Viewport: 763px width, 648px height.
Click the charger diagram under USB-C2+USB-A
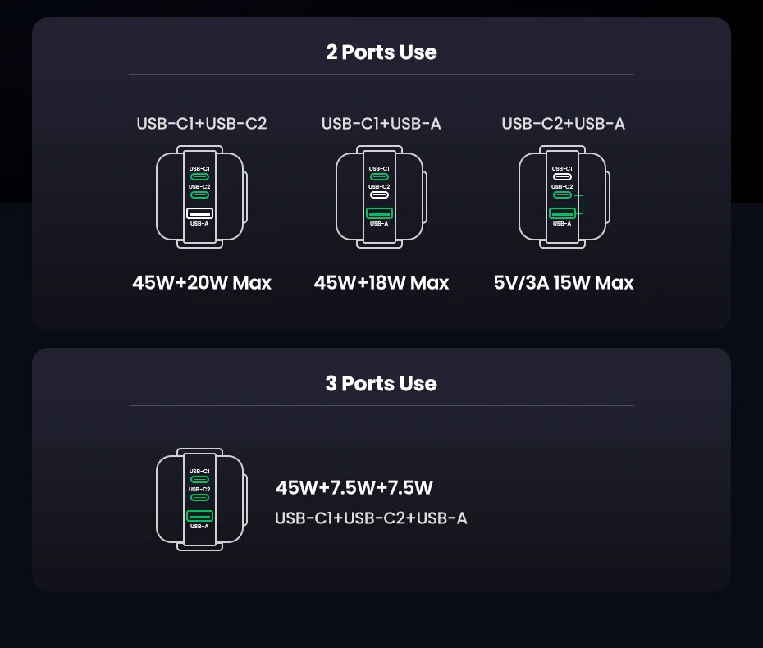(562, 197)
